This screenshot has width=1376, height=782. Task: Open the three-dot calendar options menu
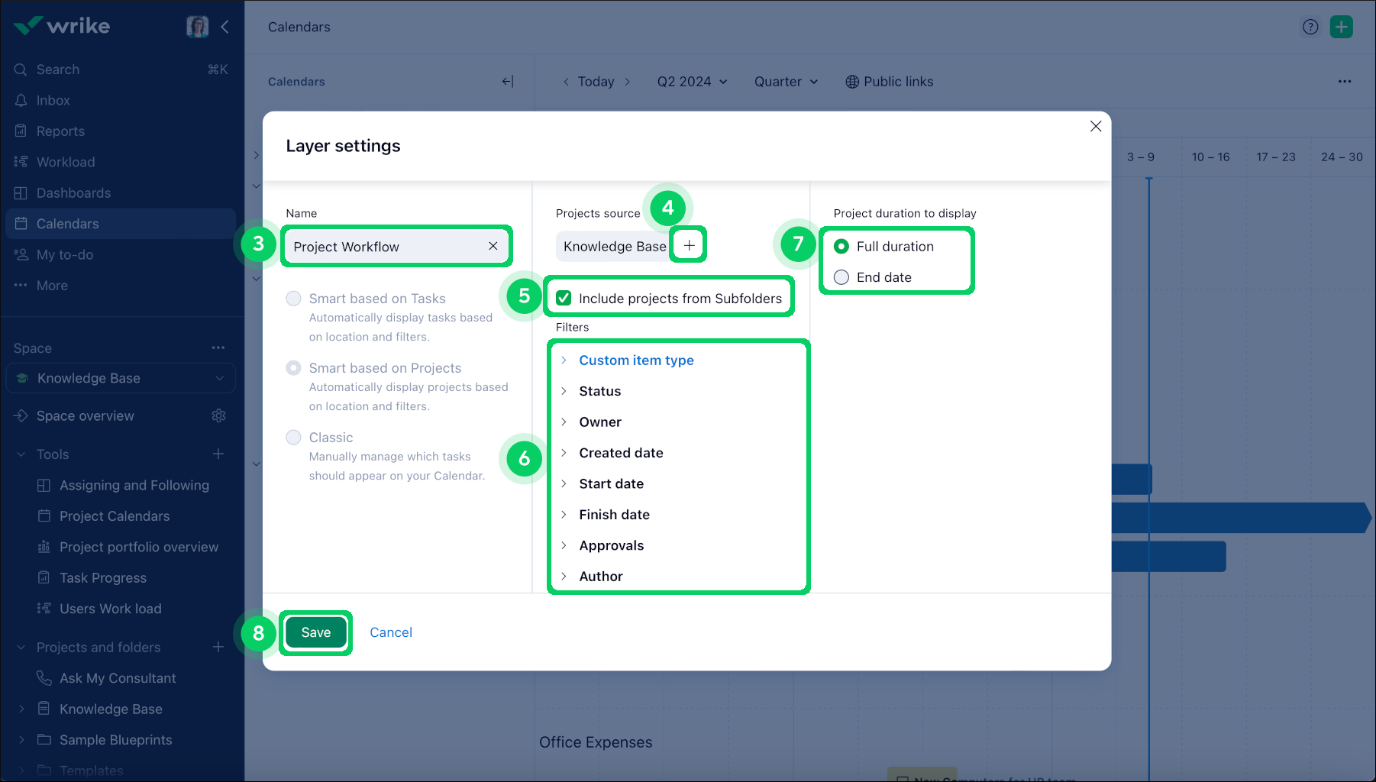[1344, 82]
